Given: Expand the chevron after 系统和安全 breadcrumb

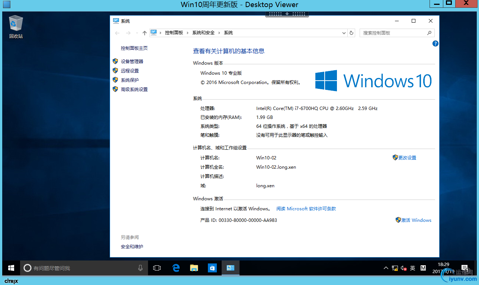Looking at the screenshot, I should [219, 33].
